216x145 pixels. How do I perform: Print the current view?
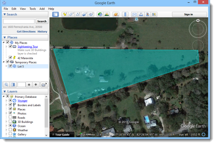click(141, 14)
